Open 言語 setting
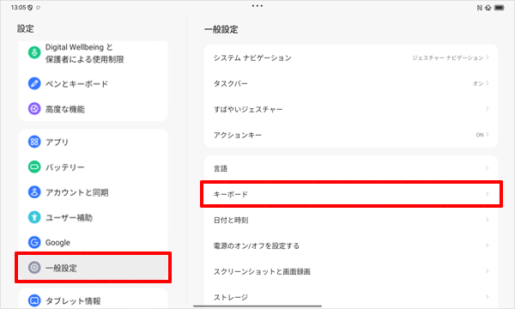The width and height of the screenshot is (515, 309). 351,168
